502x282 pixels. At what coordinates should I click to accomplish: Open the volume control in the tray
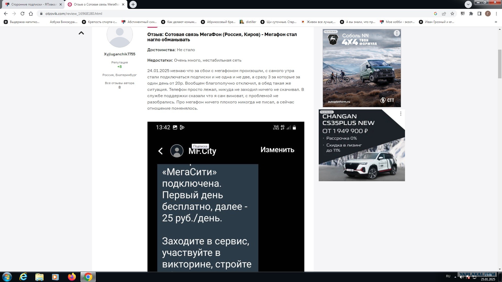[462, 277]
